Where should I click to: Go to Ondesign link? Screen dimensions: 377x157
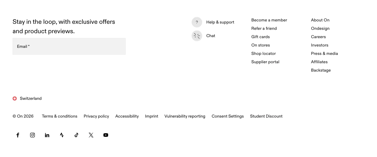[320, 28]
